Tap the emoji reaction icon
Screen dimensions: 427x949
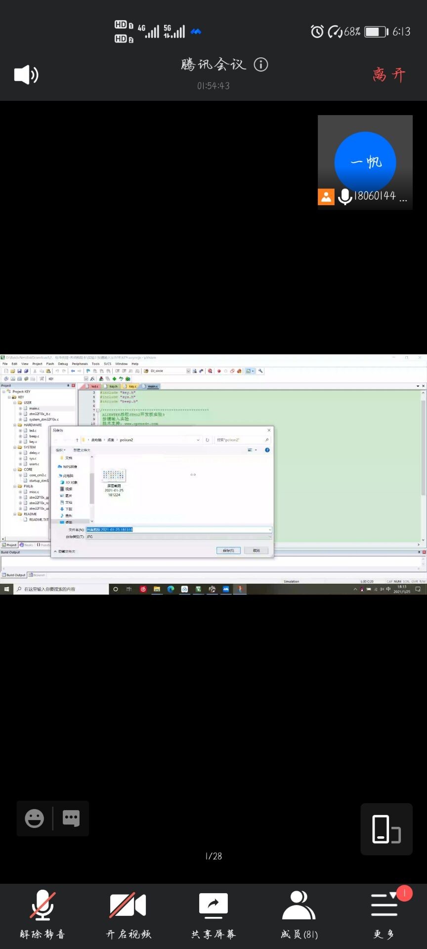35,819
